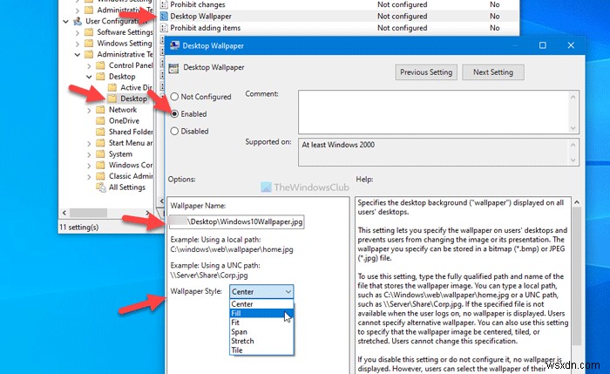The image size is (610, 374).
Task: Click the Windows Settings folder icon
Action: [89, 44]
